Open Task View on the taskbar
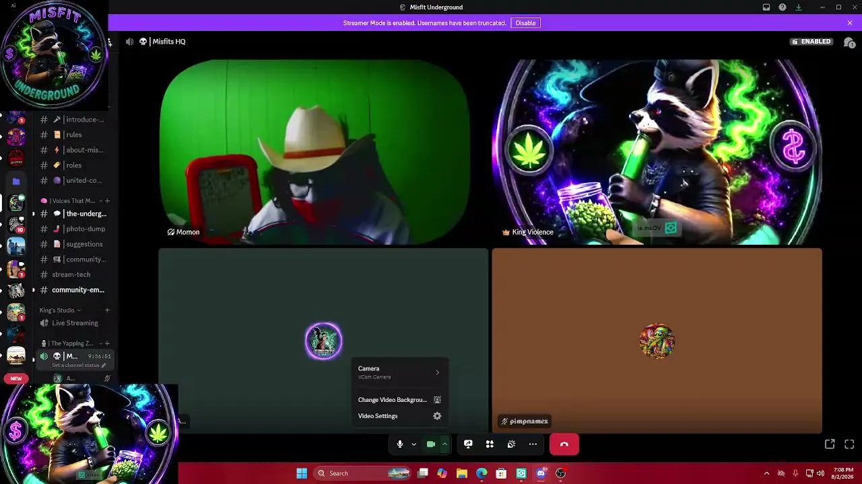Screen dimensions: 862x484 tap(423, 473)
